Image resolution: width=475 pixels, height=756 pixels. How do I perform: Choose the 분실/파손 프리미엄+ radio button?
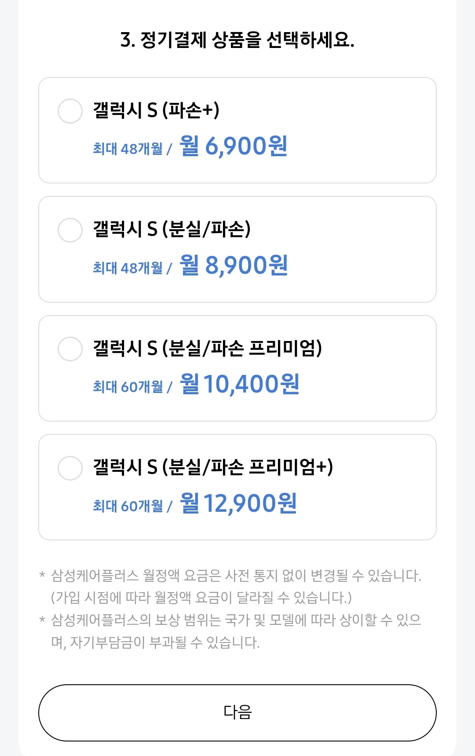70,468
